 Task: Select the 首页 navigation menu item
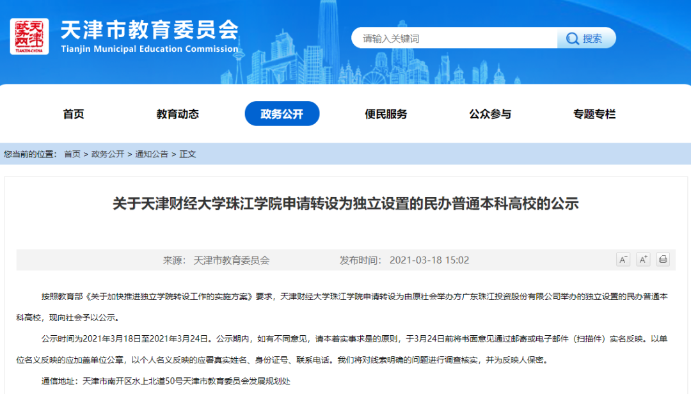coord(74,114)
